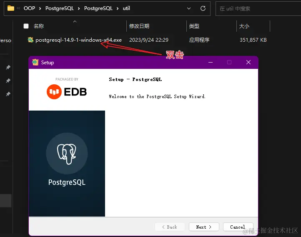
Task: Sort files by 类型 column
Action: click(194, 26)
